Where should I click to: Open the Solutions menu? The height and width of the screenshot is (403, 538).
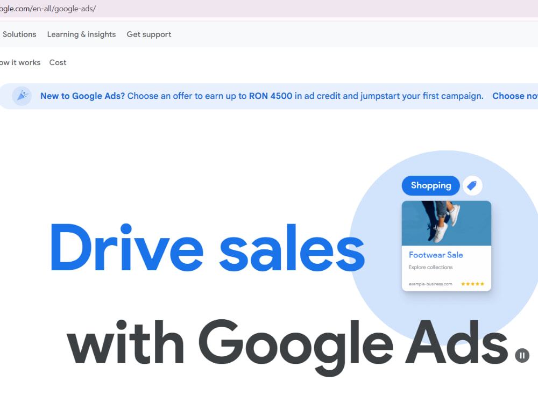(19, 34)
